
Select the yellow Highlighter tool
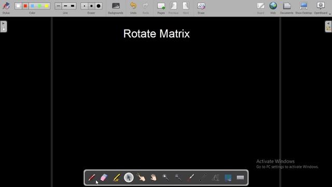(116, 178)
